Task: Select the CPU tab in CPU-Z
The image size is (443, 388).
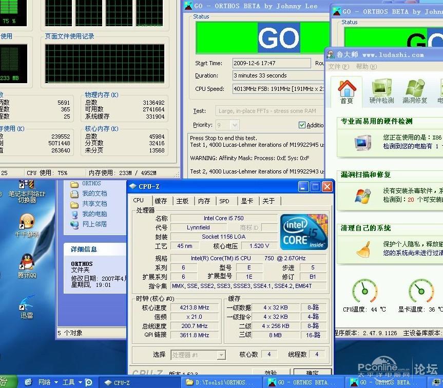Action: click(x=139, y=200)
